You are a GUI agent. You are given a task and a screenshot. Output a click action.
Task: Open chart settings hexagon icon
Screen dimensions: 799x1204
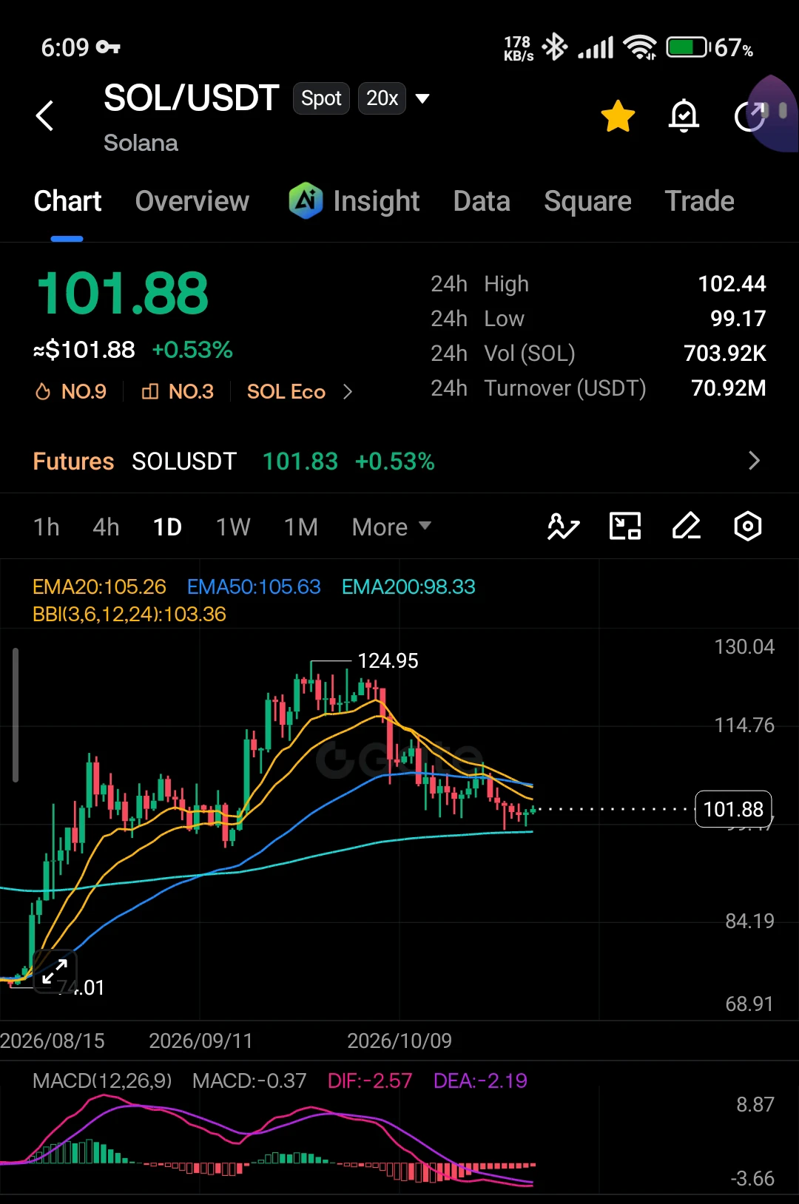click(x=748, y=527)
